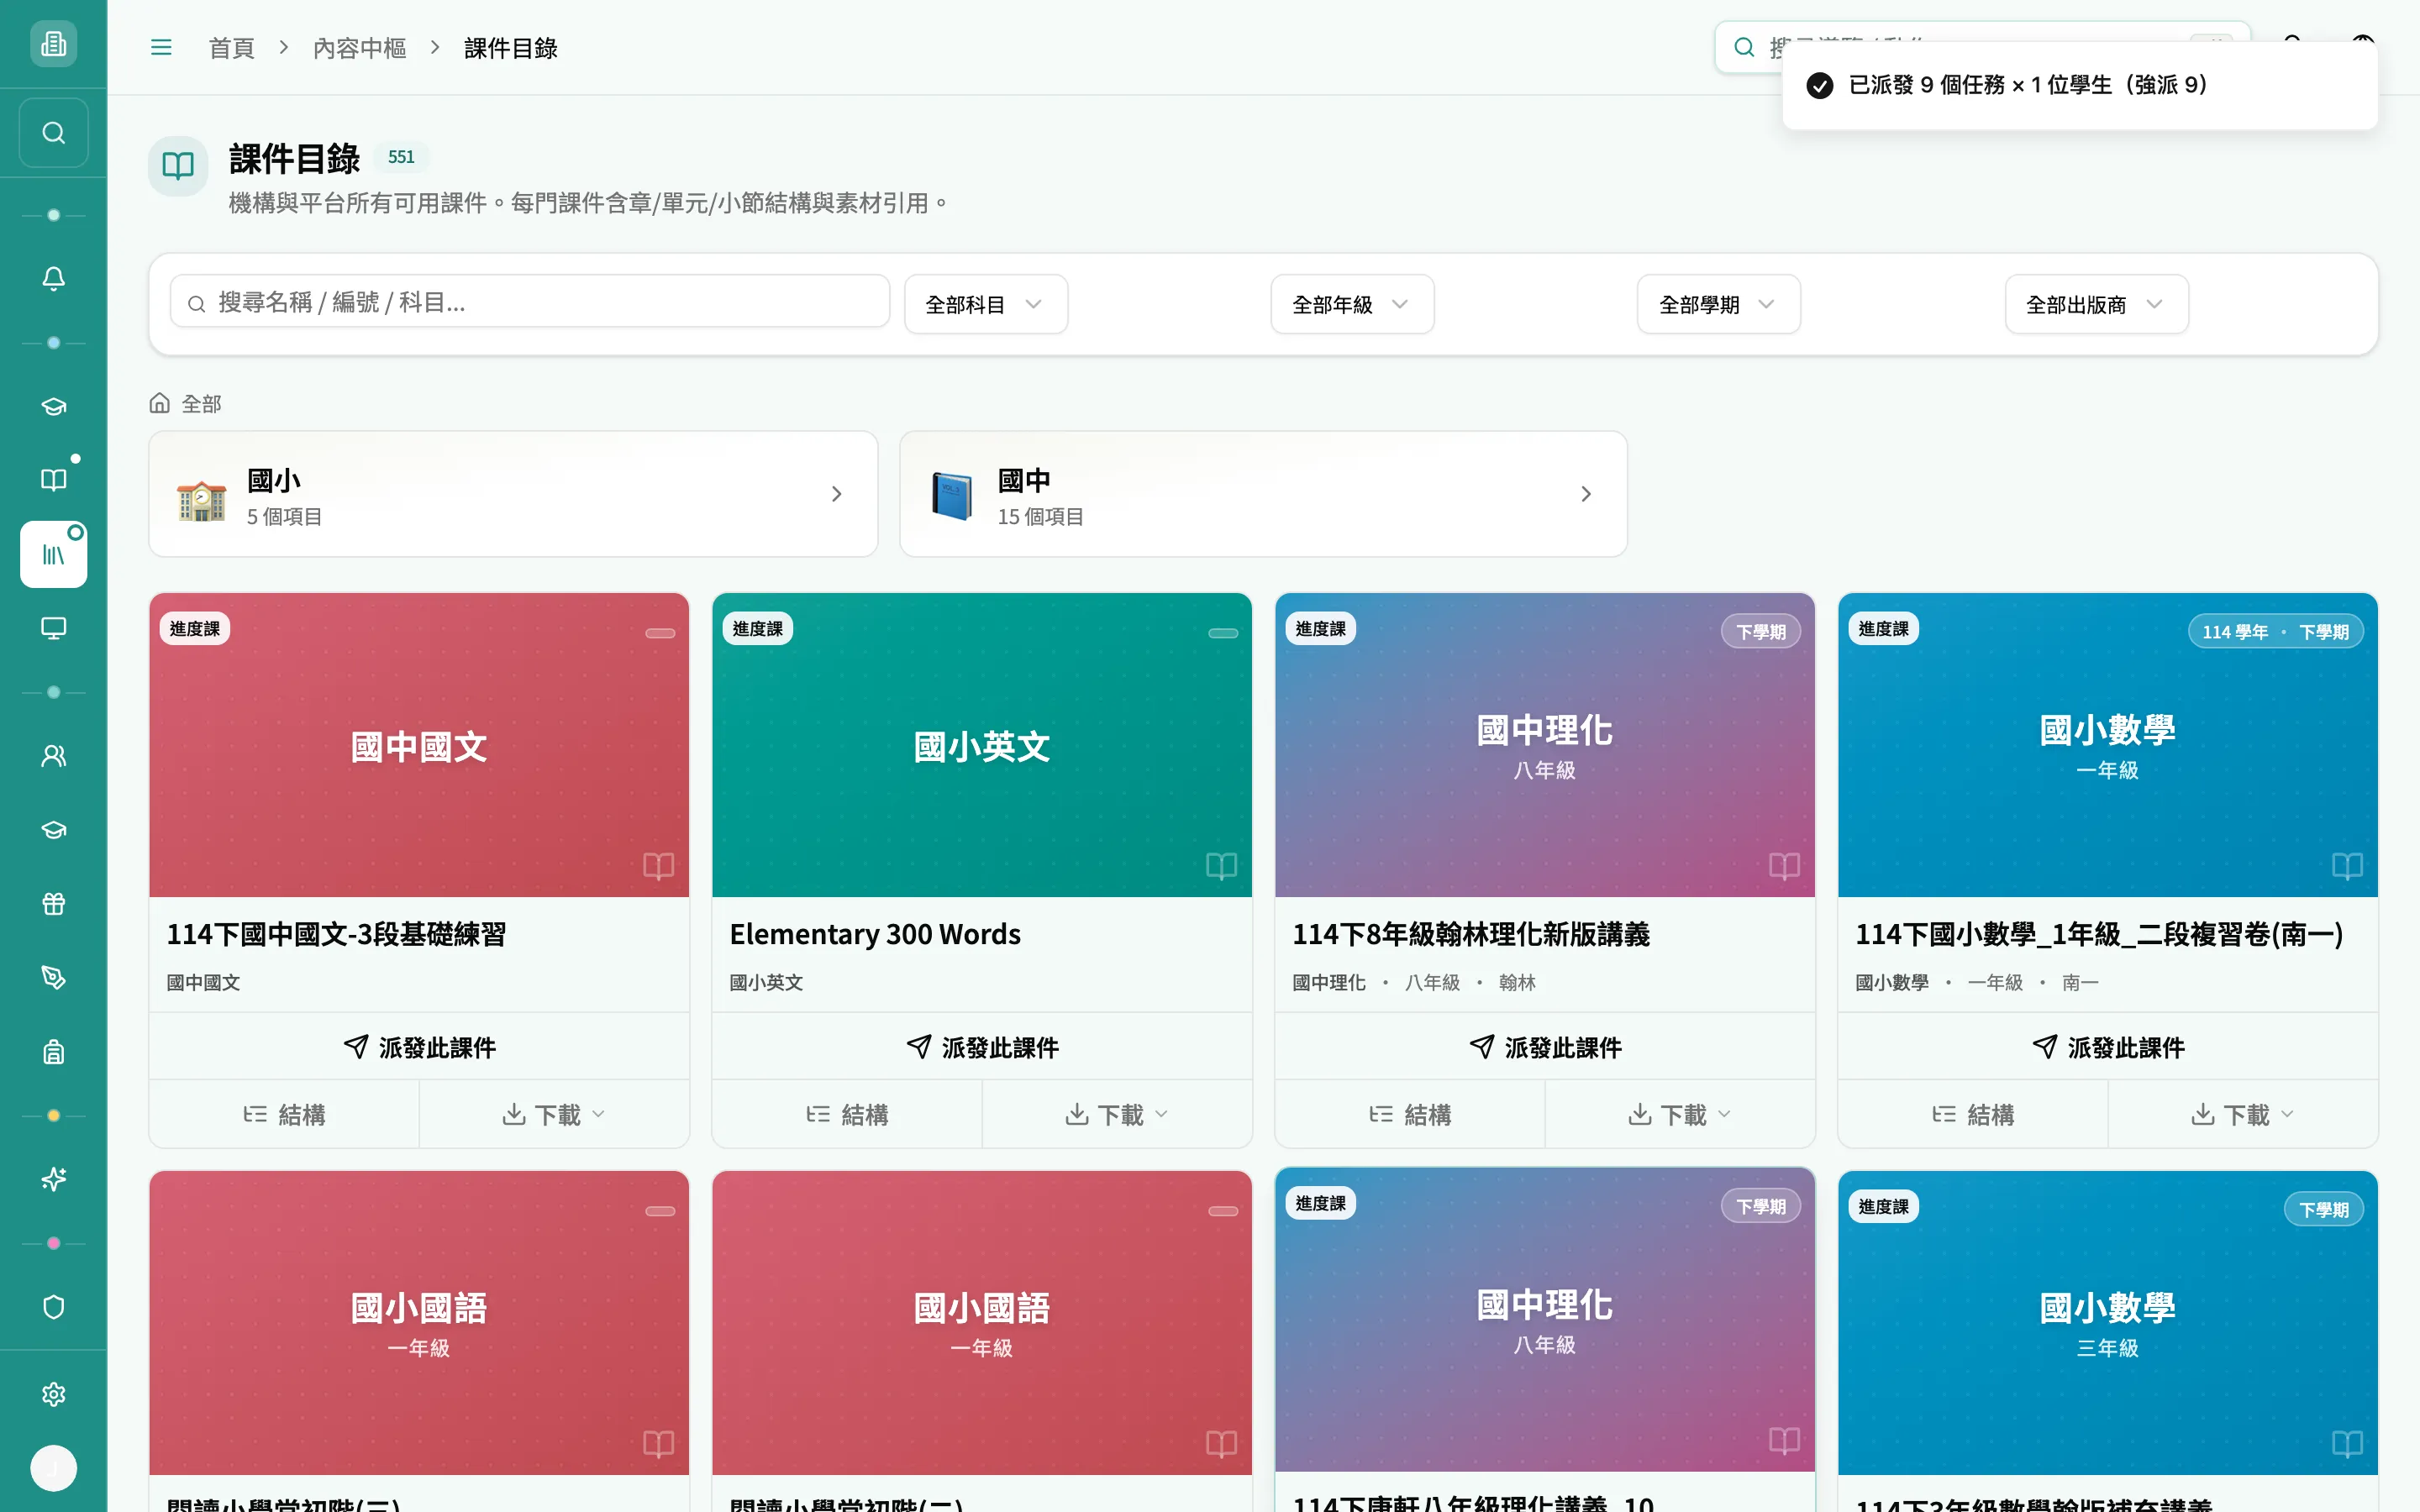2420x1512 pixels.
Task: Click the app logo at the sidebar top
Action: (x=53, y=44)
